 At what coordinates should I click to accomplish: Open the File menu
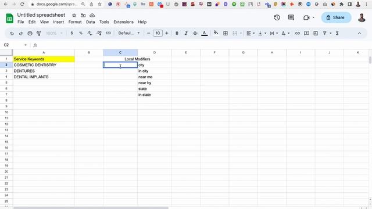tap(21, 22)
